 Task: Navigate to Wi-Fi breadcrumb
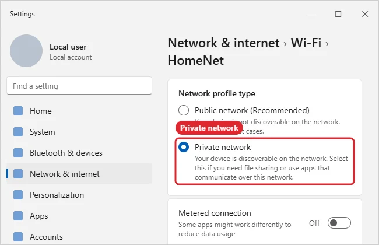pyautogui.click(x=306, y=43)
